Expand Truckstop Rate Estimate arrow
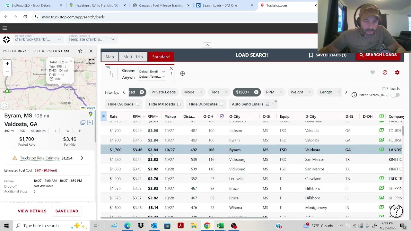Viewport: 411px width, 231px height. coord(82,158)
